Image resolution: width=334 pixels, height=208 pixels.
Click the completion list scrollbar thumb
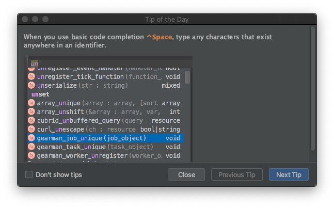pos(187,77)
